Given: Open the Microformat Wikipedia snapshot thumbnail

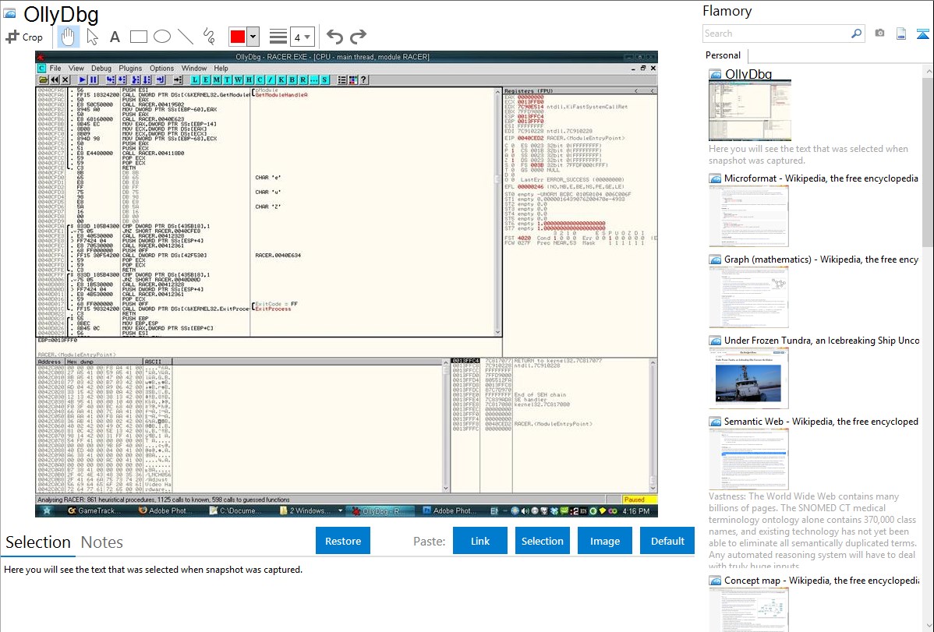Looking at the screenshot, I should pyautogui.click(x=748, y=216).
